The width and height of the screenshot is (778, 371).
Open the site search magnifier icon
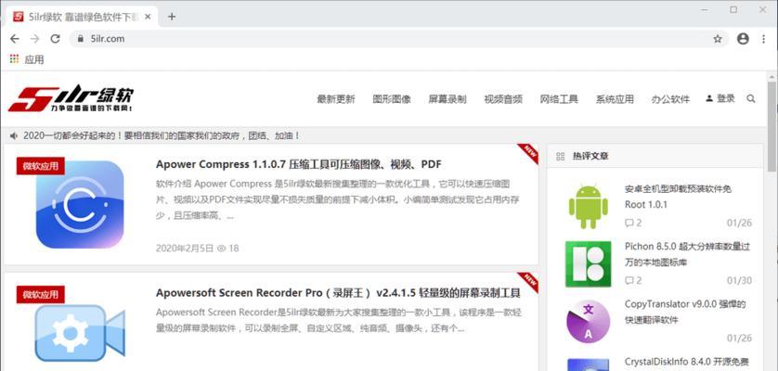tap(751, 98)
